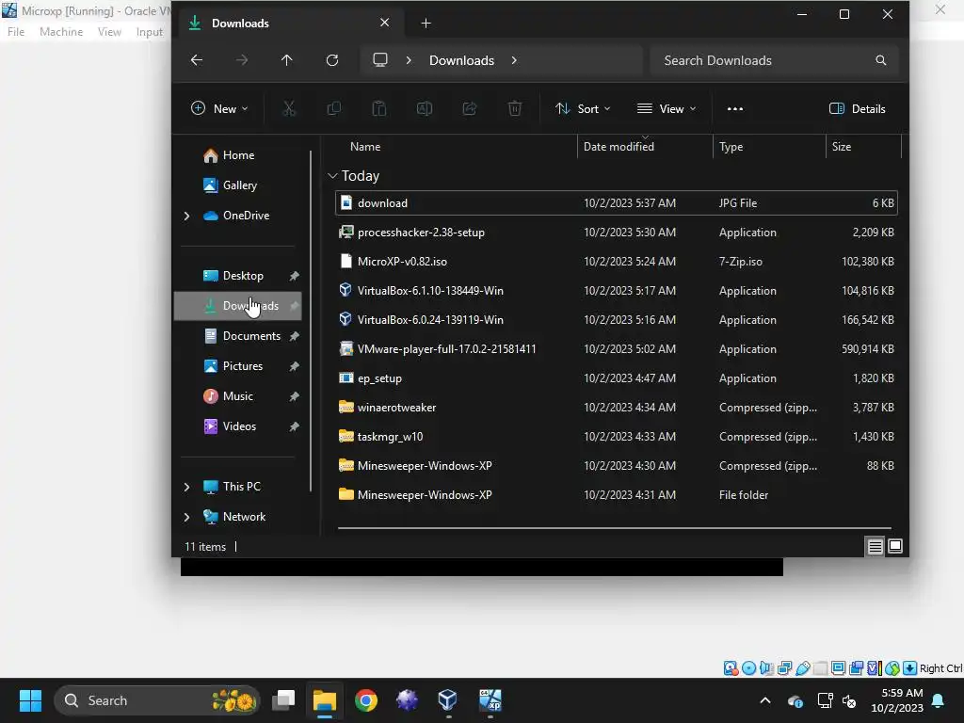This screenshot has height=723, width=964.
Task: Click the Copy toolbar icon
Action: click(x=334, y=109)
